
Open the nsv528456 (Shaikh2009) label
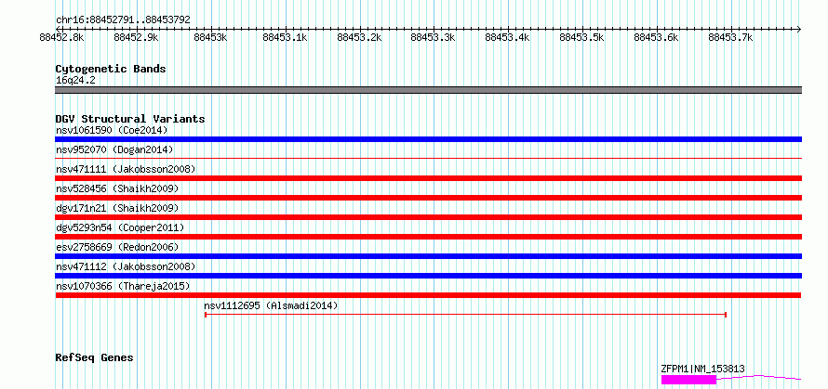117,188
